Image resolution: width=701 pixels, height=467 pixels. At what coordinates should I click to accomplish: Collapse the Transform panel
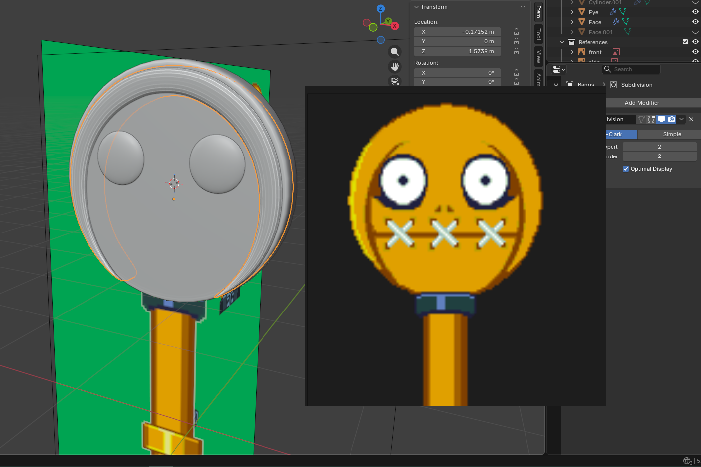click(417, 7)
